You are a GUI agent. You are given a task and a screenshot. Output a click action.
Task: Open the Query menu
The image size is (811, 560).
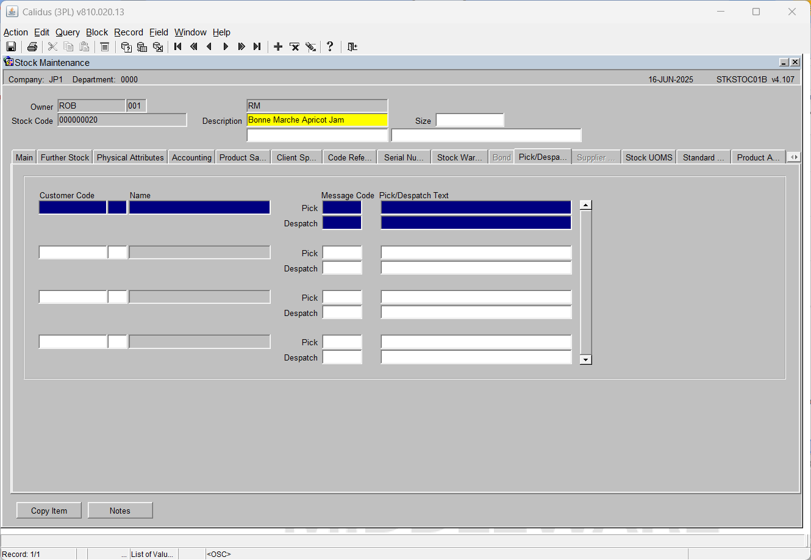pos(68,32)
